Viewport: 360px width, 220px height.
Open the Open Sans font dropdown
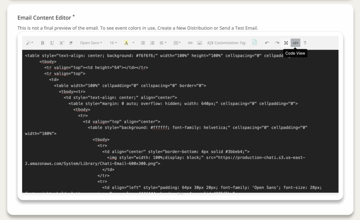(91, 43)
